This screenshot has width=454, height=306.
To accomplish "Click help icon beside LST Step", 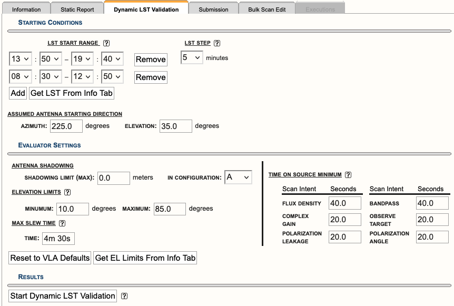I will coord(217,44).
